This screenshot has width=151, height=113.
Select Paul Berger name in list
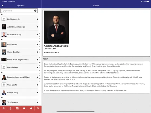(12, 44)
